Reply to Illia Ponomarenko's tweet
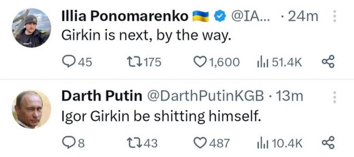The height and width of the screenshot is (157, 354). pos(68,62)
